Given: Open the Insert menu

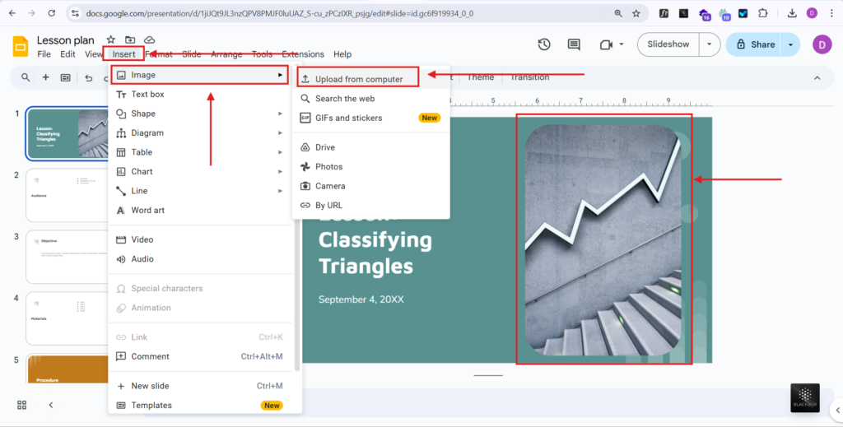Looking at the screenshot, I should (x=123, y=54).
